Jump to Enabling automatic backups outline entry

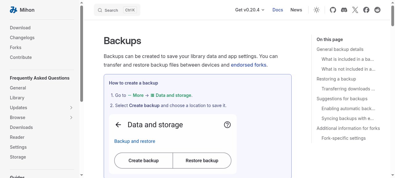(348, 109)
